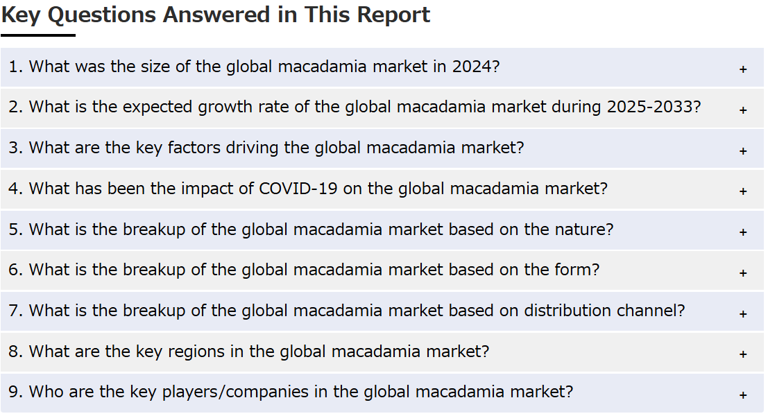Show answer for breakup based on the nature
This screenshot has height=416, width=768.
311,229
